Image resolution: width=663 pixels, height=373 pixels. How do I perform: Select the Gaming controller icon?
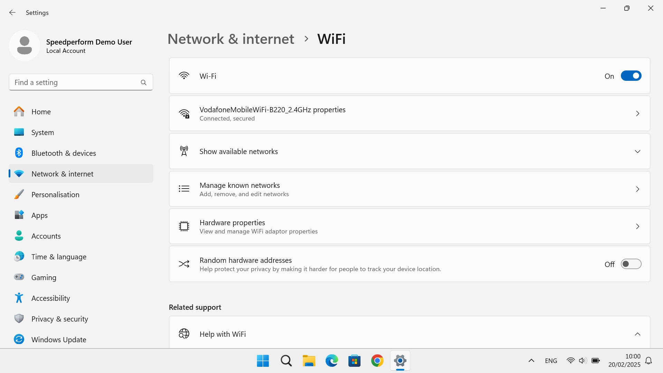[x=19, y=277]
